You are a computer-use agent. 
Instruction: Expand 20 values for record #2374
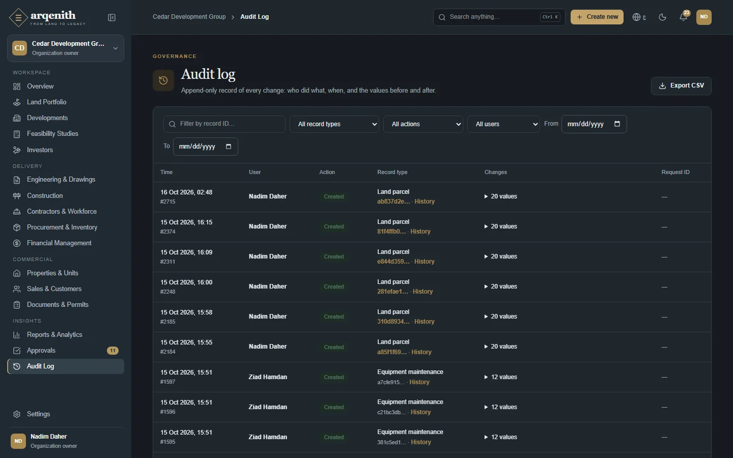[500, 226]
